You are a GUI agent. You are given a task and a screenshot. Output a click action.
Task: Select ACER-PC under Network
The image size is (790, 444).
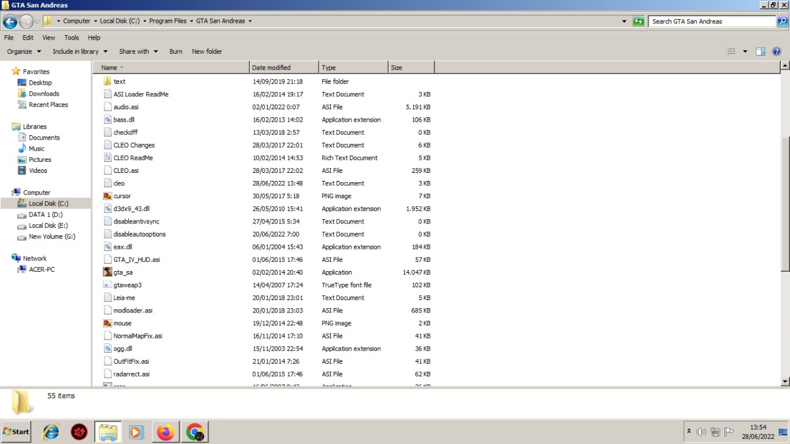[41, 269]
